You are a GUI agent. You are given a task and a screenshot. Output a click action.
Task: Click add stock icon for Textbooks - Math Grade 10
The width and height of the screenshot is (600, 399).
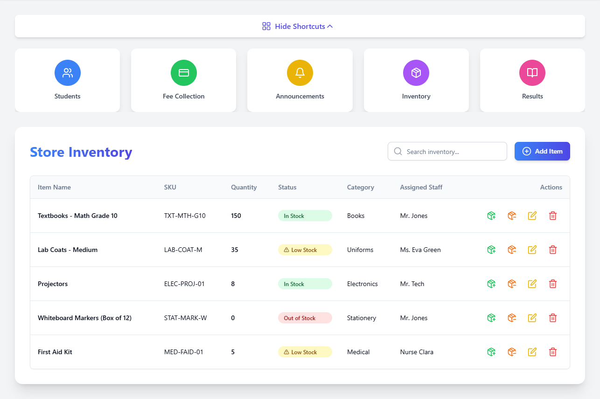491,216
